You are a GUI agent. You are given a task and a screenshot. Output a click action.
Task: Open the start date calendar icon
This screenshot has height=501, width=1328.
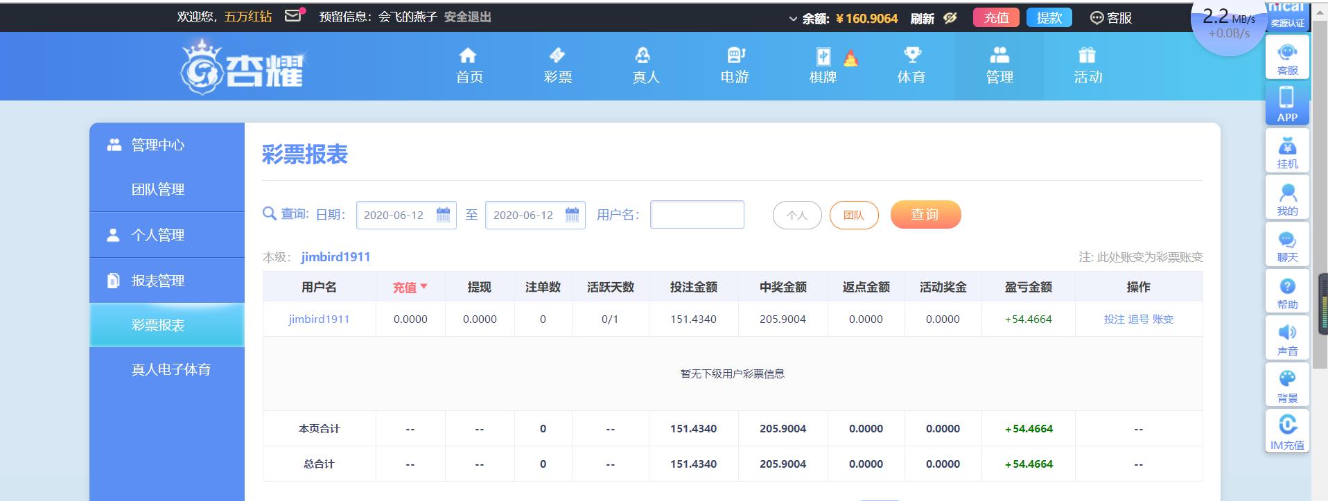pyautogui.click(x=443, y=215)
